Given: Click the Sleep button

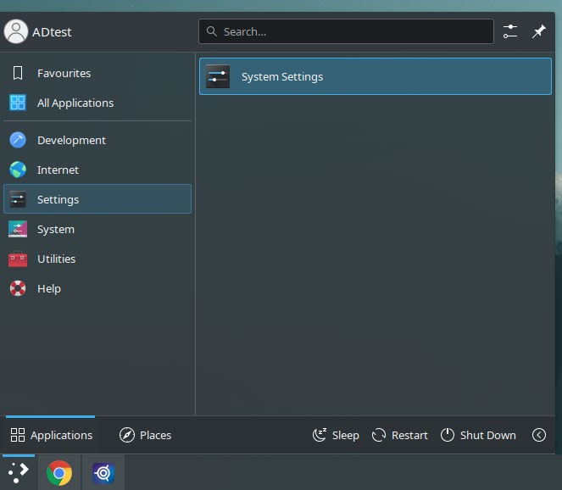Looking at the screenshot, I should (336, 435).
